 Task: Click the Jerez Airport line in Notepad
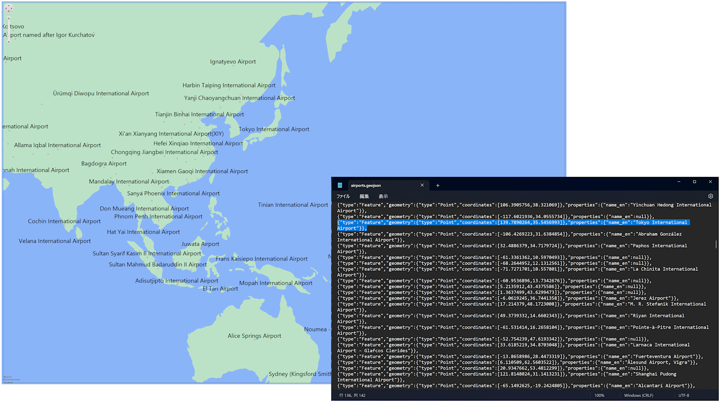(508, 298)
